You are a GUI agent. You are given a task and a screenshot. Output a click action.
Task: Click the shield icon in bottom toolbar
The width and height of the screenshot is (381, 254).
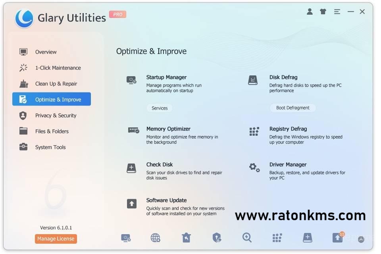pyautogui.click(x=217, y=237)
